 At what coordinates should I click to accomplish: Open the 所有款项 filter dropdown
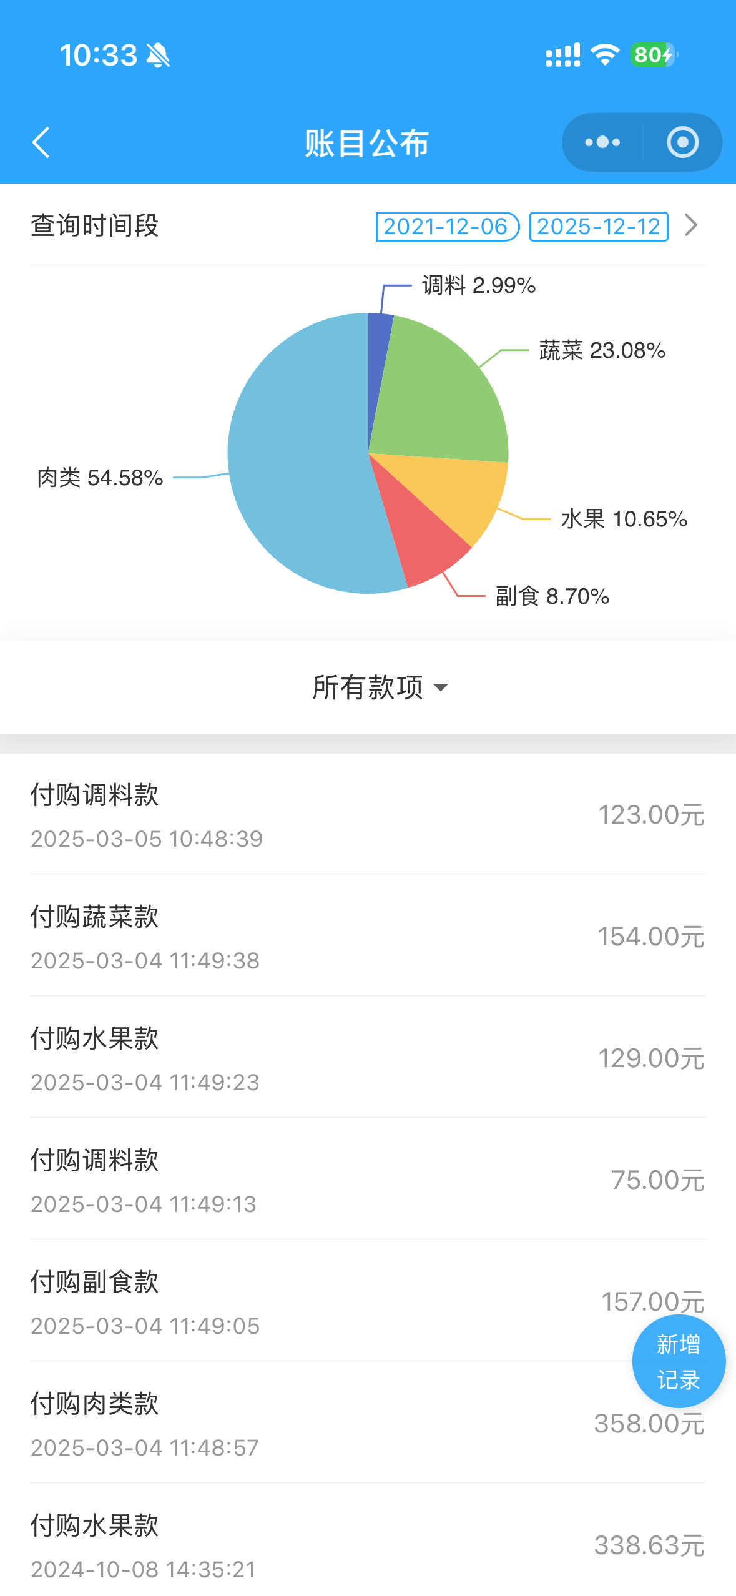coord(380,687)
